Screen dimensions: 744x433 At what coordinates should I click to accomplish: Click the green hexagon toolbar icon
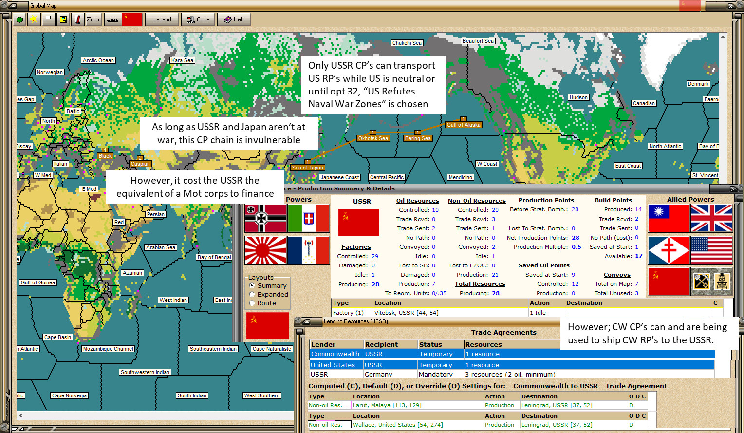(x=19, y=19)
